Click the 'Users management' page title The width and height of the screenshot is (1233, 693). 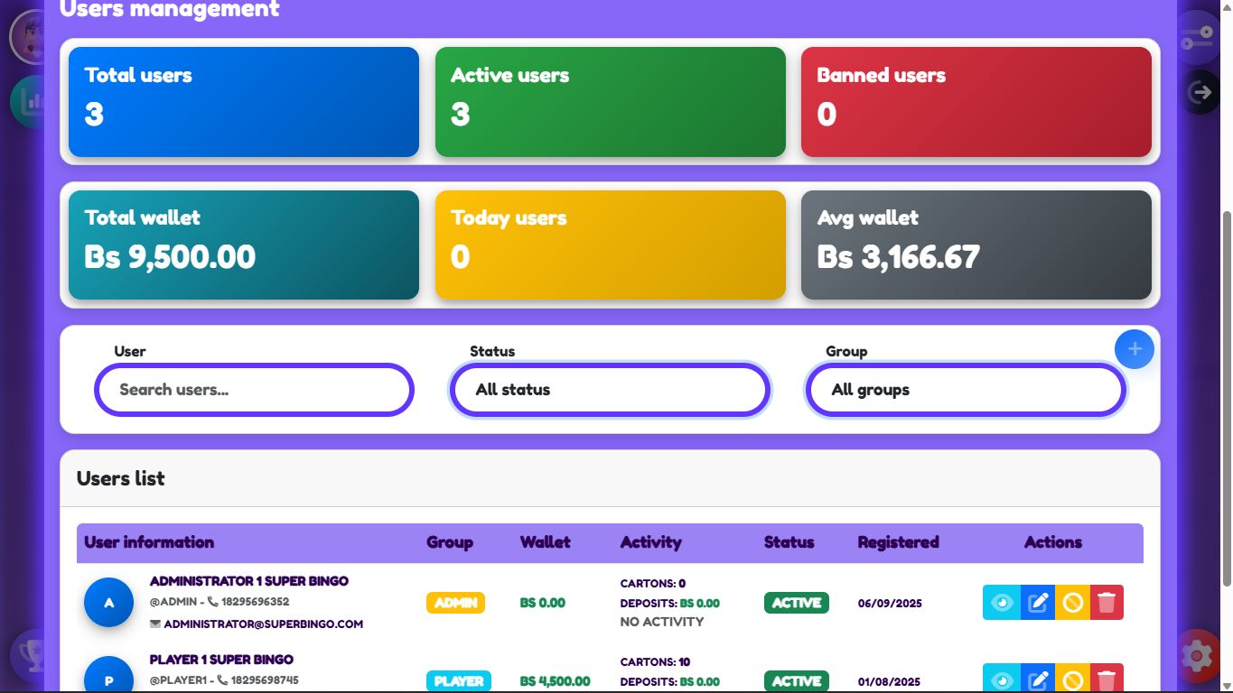pyautogui.click(x=170, y=9)
